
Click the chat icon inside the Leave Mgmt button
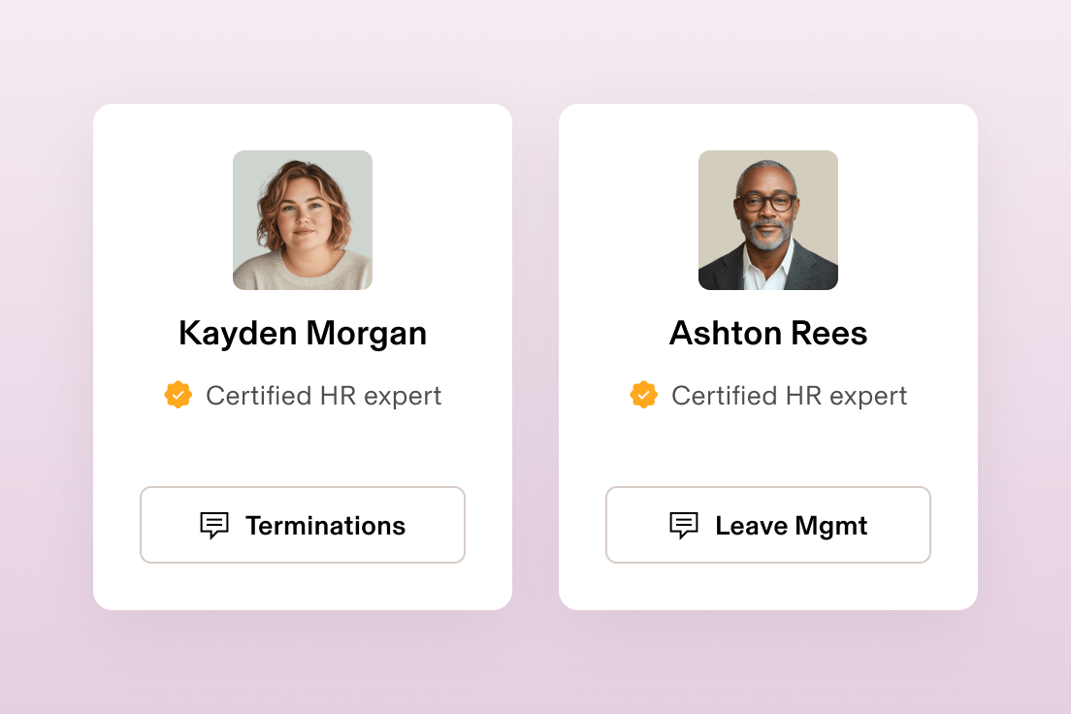click(x=684, y=525)
